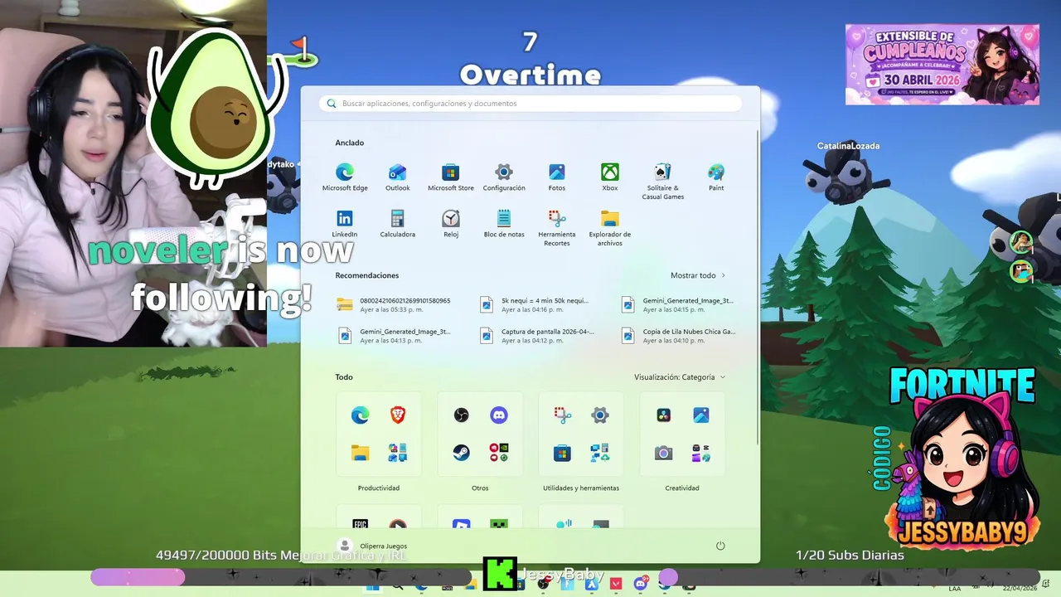The image size is (1061, 597).
Task: Open the pinned Calculadora app
Action: tap(398, 223)
